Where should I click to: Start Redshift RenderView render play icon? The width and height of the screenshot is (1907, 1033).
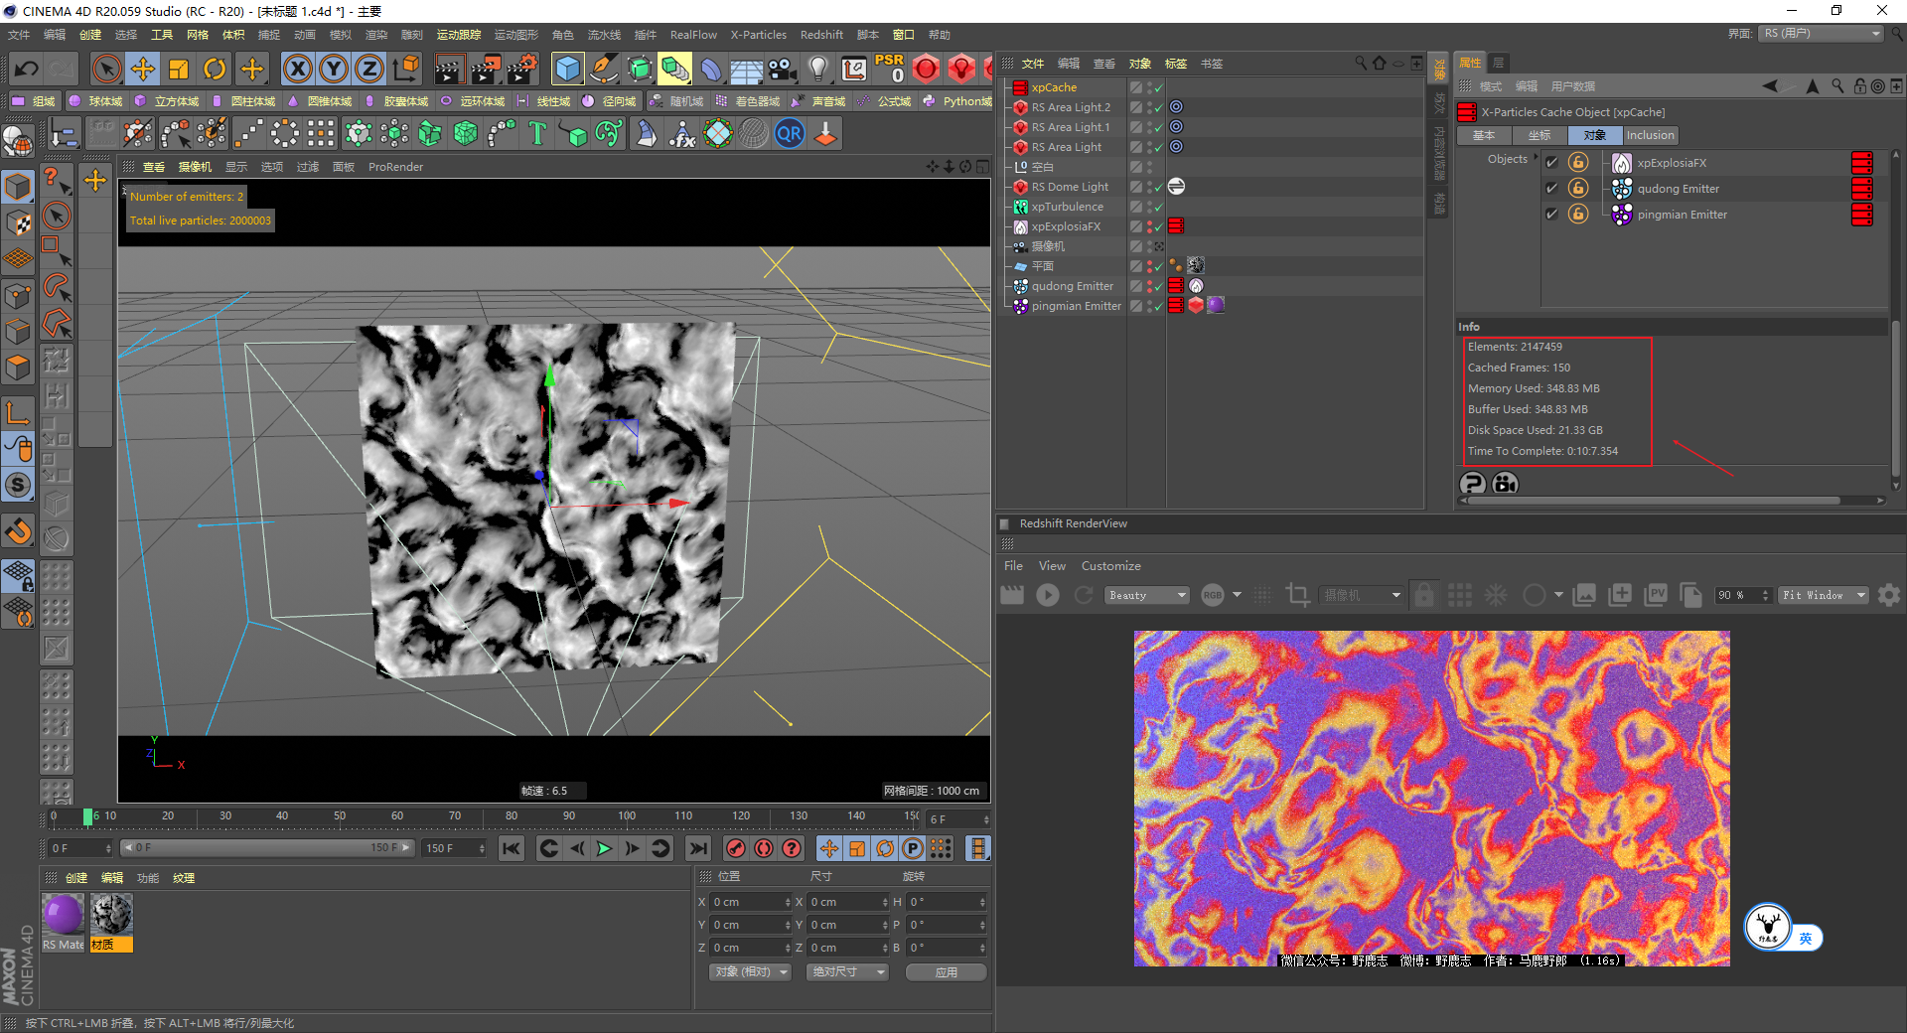1048,595
